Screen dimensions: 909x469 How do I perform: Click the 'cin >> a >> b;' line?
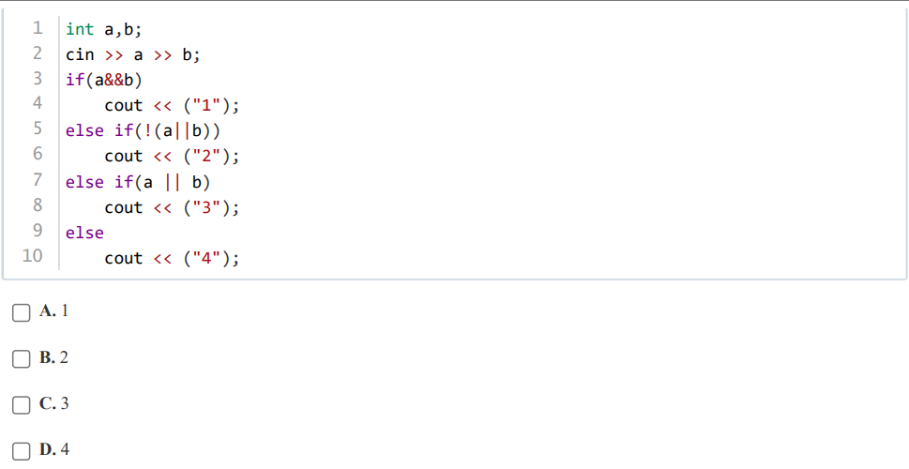click(133, 54)
